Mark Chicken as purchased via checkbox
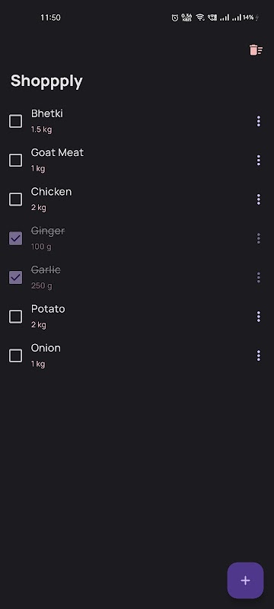Image resolution: width=274 pixels, height=609 pixels. 15,199
